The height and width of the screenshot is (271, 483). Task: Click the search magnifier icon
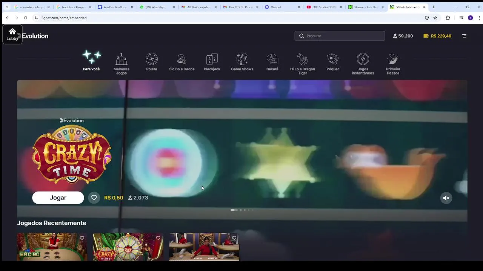[301, 36]
